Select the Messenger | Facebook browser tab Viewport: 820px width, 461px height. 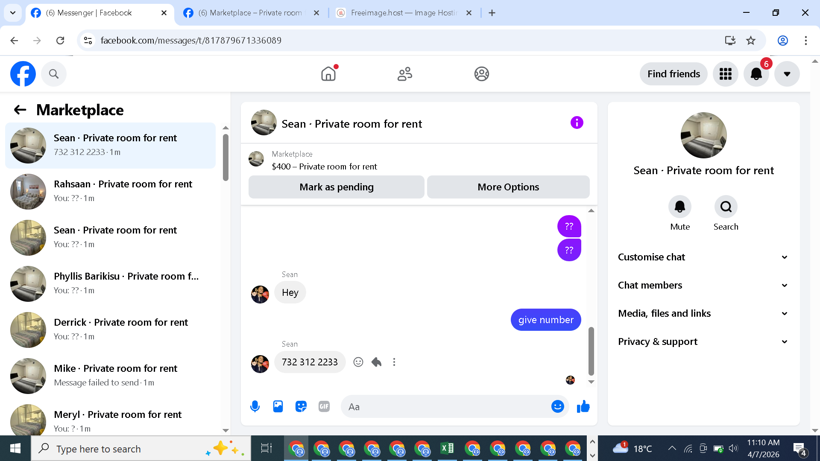(100, 13)
